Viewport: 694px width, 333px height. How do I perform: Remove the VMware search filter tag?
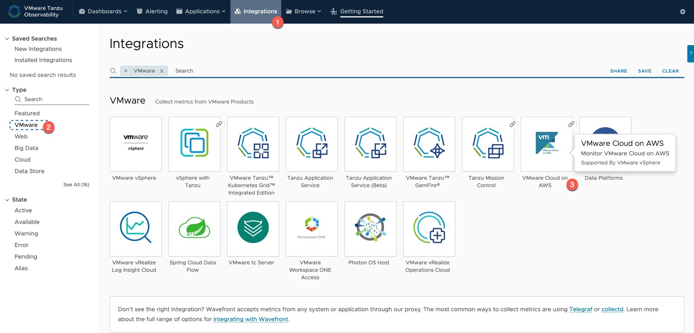click(162, 71)
